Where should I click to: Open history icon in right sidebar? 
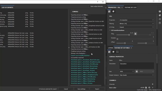click(160, 19)
